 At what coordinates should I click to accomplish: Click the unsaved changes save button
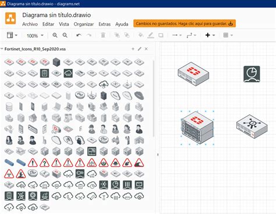[185, 23]
